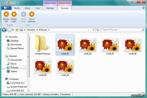Click the Rotate right icon
Image resolution: width=147 pixels, height=98 pixels.
(14, 14)
